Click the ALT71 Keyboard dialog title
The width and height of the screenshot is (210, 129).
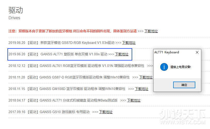(x=167, y=52)
